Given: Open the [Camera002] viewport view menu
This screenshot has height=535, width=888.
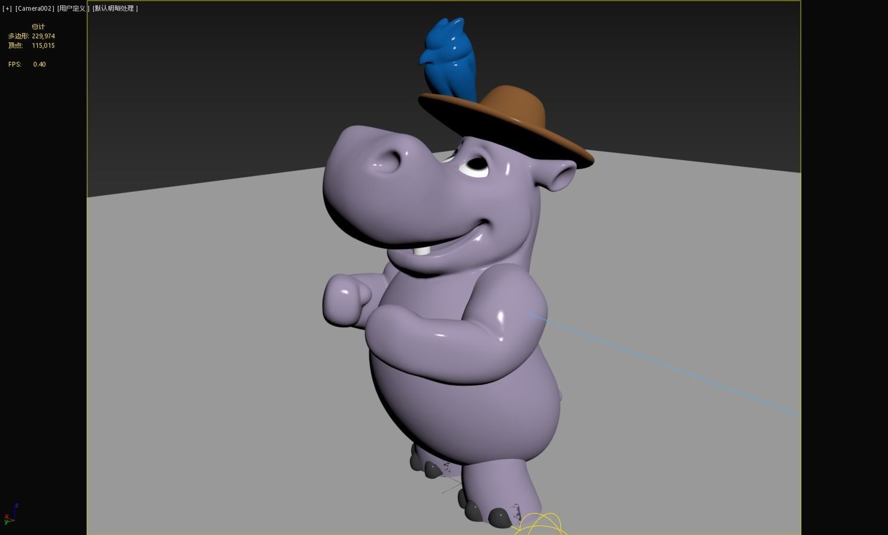Looking at the screenshot, I should pos(35,8).
